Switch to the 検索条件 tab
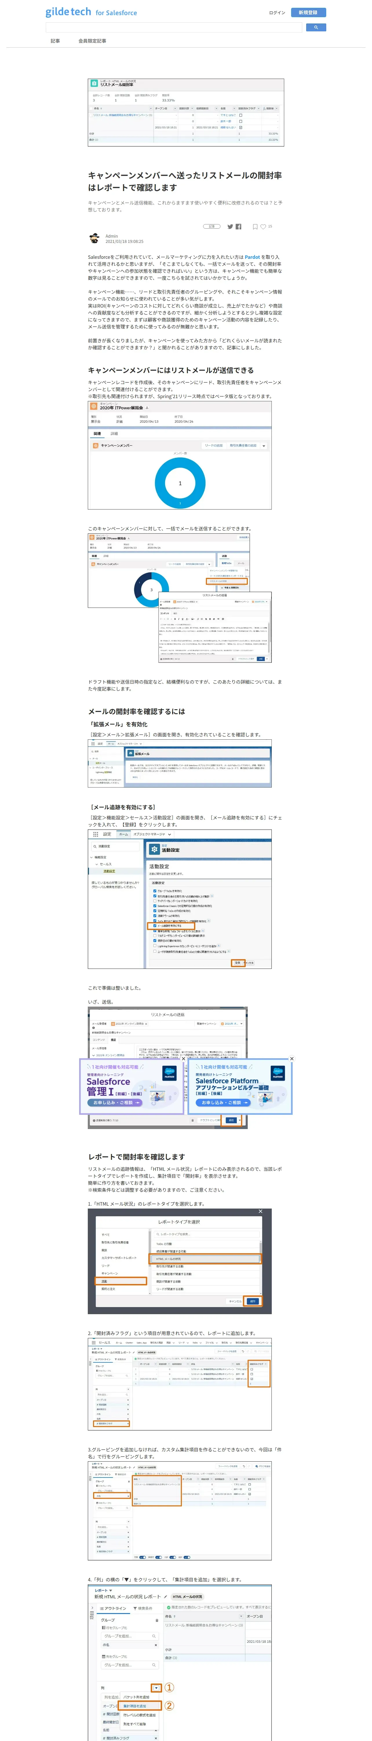The image size is (372, 1741). click(143, 1608)
